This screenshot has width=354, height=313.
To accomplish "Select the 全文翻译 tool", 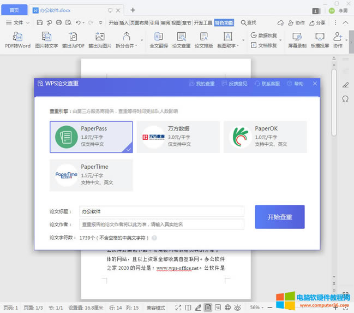I will click(158, 36).
